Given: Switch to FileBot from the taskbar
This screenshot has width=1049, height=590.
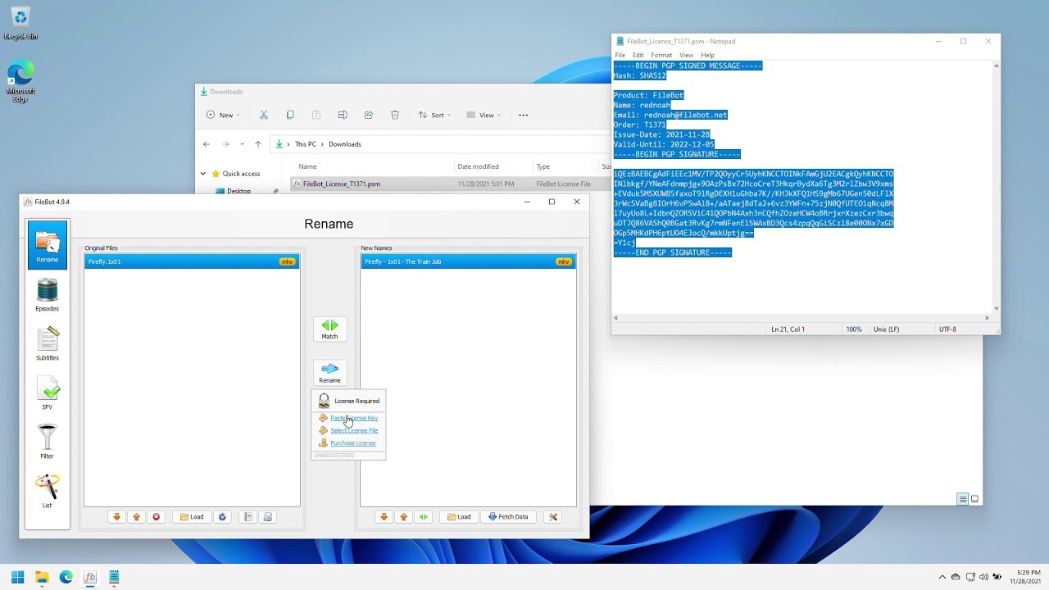Looking at the screenshot, I should coord(90,577).
